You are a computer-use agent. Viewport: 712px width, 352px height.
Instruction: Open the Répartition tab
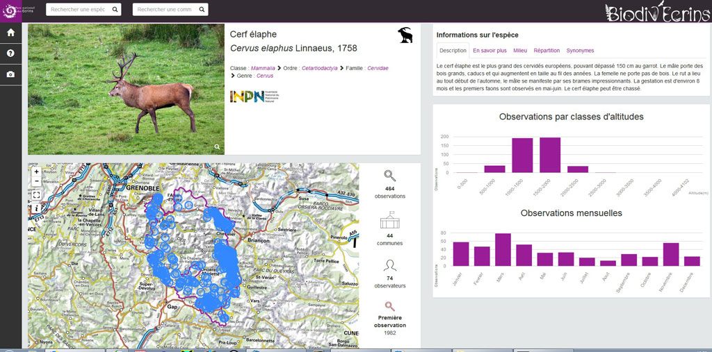tap(547, 51)
